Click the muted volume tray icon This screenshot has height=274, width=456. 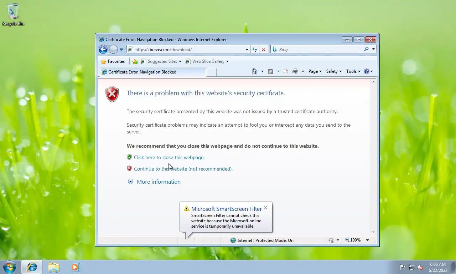point(420,267)
